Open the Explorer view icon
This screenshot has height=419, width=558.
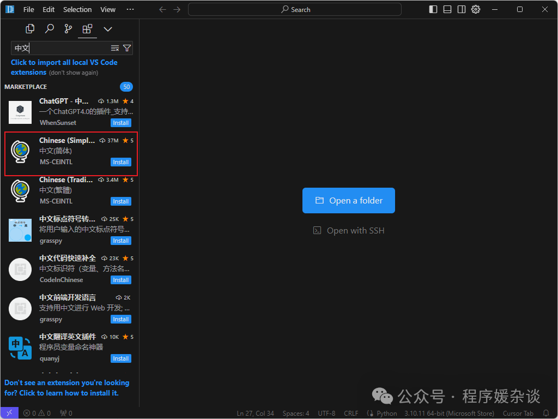[x=31, y=29]
